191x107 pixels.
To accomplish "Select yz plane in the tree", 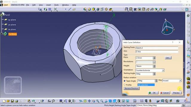I will tap(12, 25).
